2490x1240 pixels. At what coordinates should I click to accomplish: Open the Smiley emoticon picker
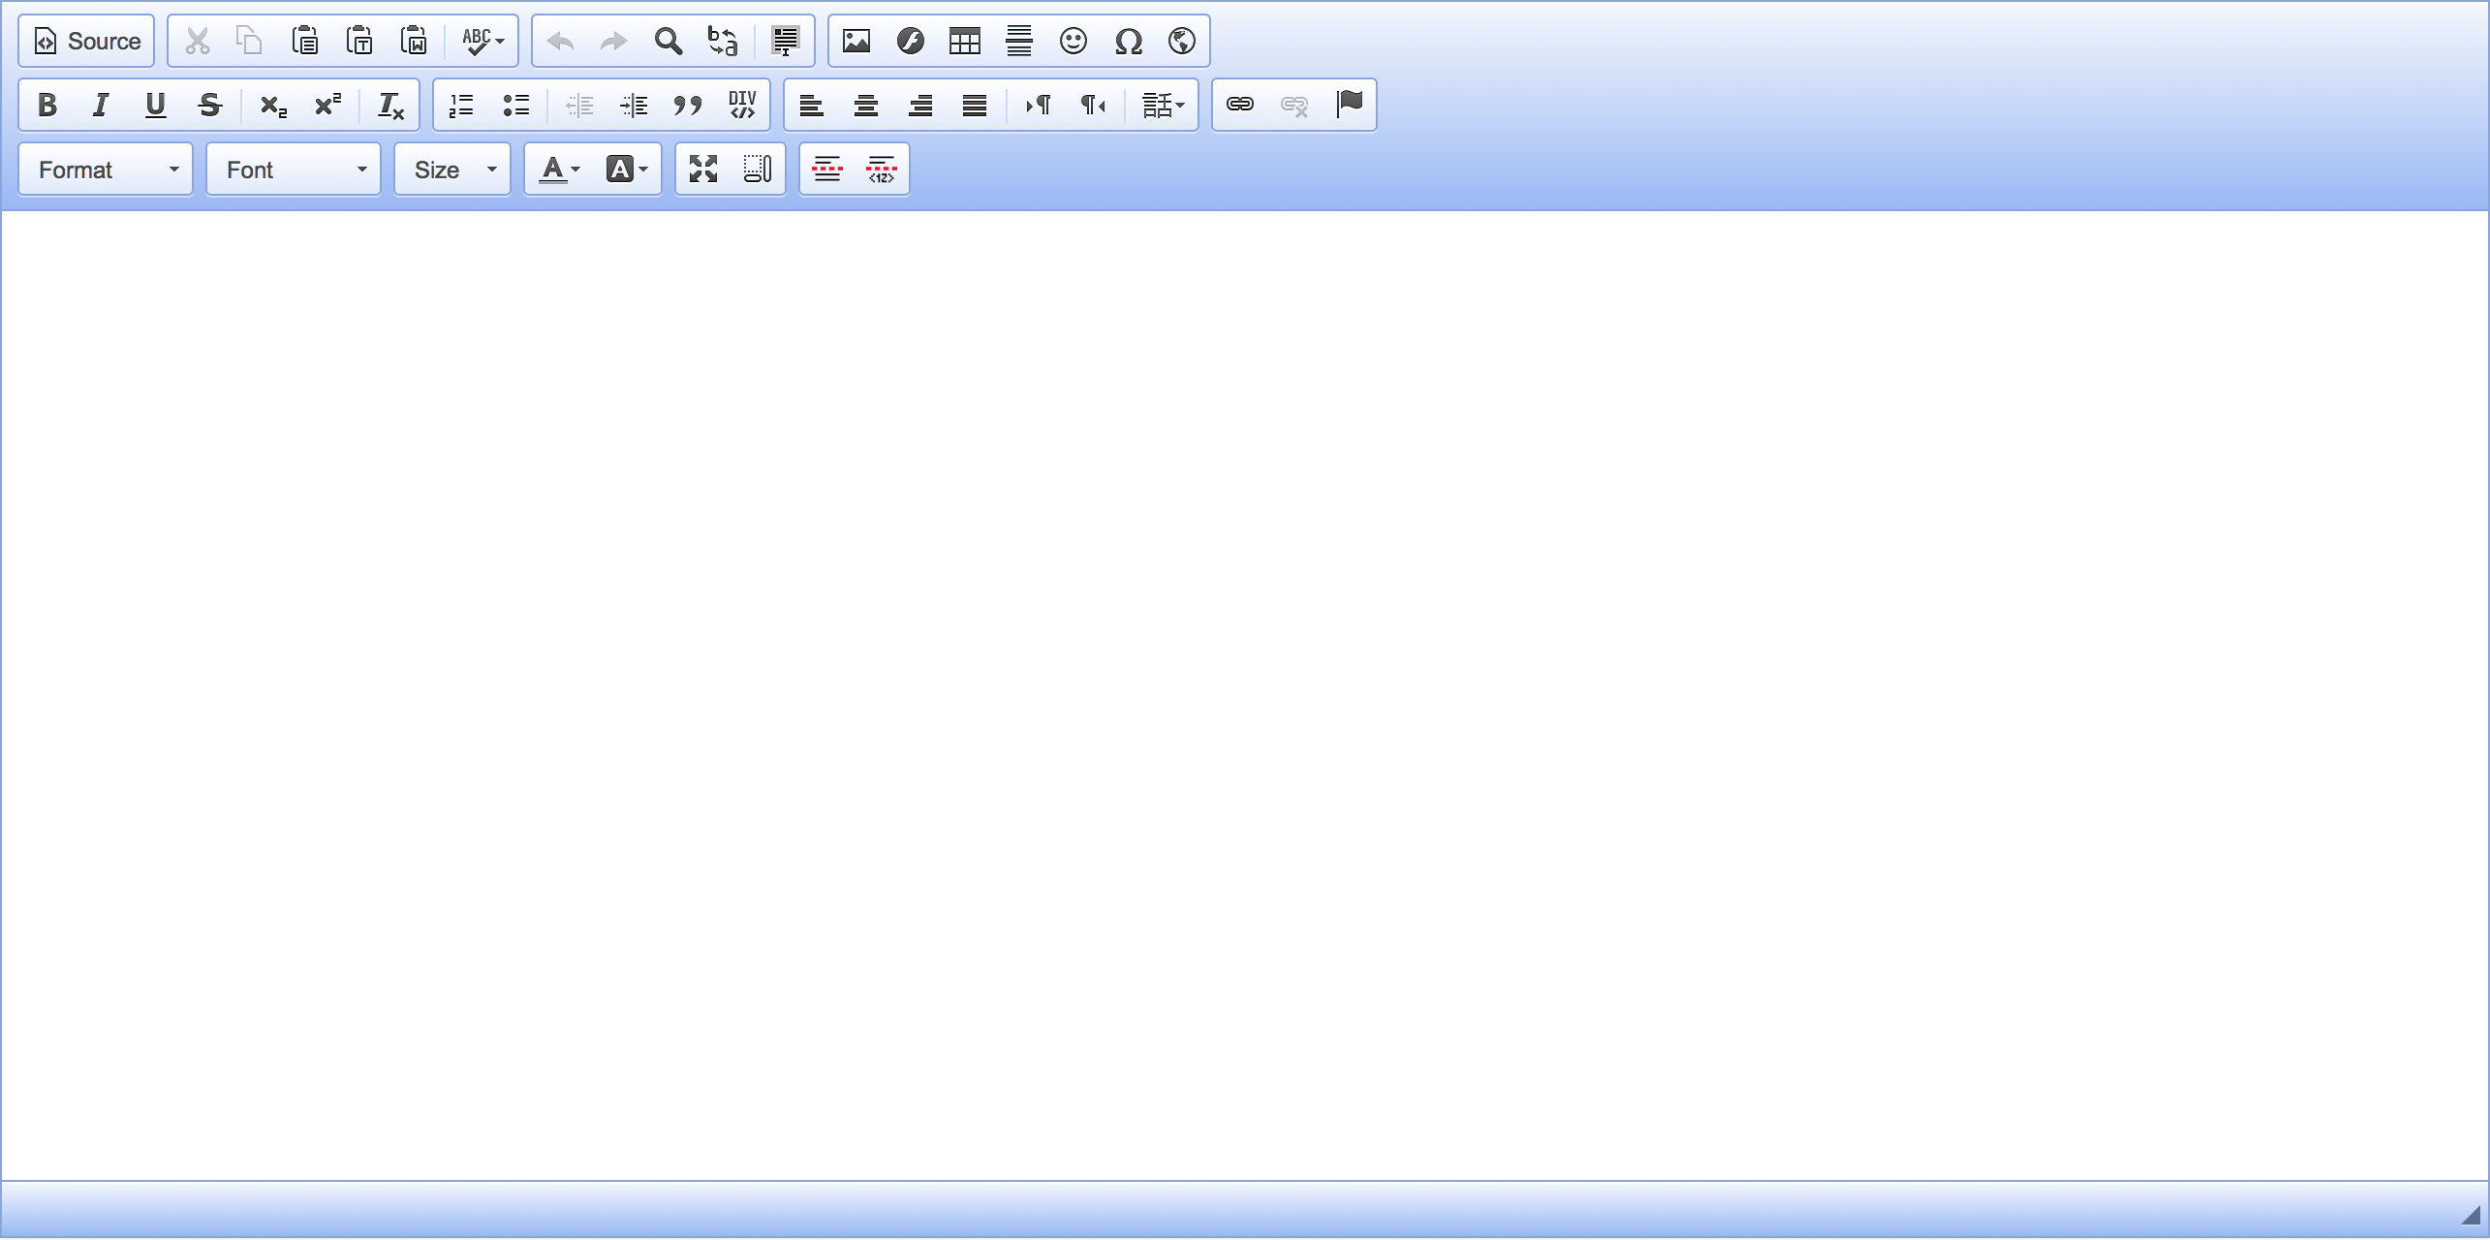(1074, 41)
